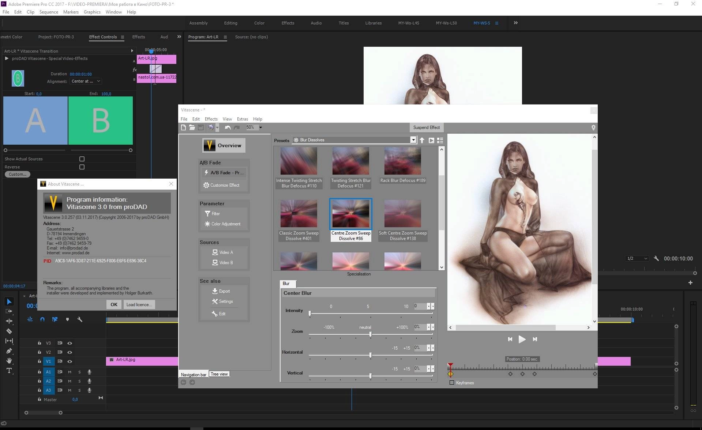Click the New file icon in Vitascene toolbar

click(183, 128)
